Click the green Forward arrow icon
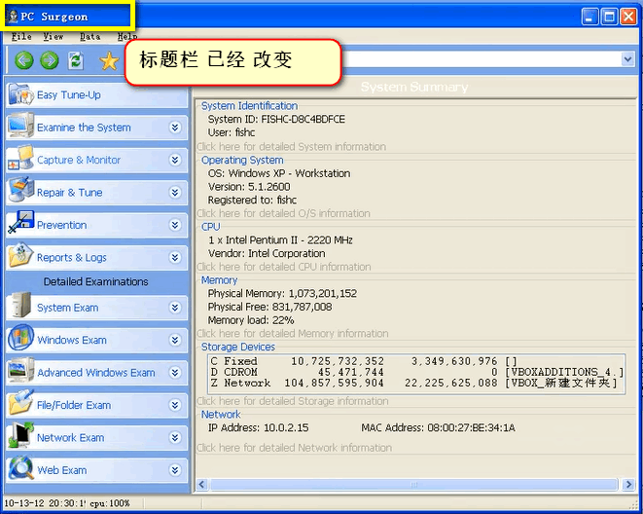643x514 pixels. (50, 60)
